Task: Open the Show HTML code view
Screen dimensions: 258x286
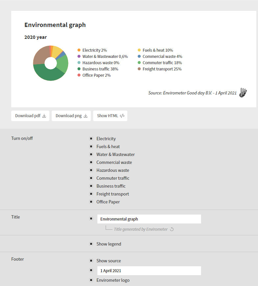Action: 110,116
